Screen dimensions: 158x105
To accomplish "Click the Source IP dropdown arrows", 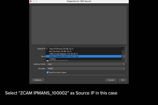I will pos(124,49).
